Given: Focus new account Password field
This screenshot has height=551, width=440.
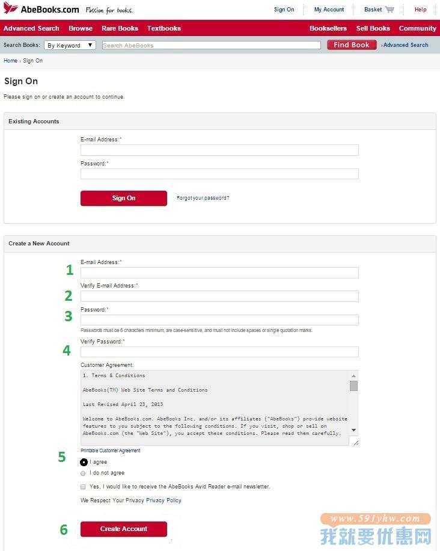Looking at the screenshot, I should 219,320.
